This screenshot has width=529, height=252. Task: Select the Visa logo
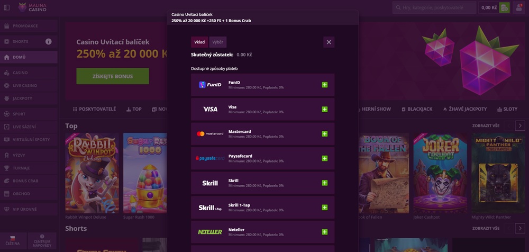[x=210, y=109]
